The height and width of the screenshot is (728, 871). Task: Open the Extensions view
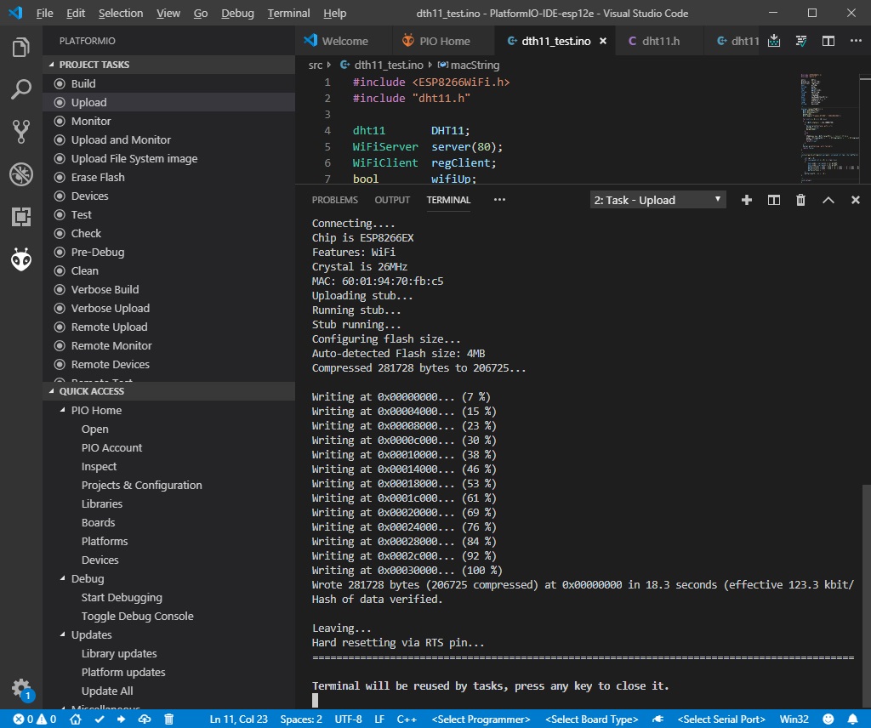pos(21,217)
